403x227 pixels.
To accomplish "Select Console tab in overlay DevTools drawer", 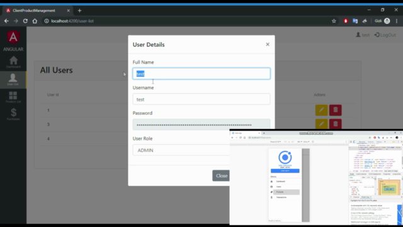I will tap(356, 197).
